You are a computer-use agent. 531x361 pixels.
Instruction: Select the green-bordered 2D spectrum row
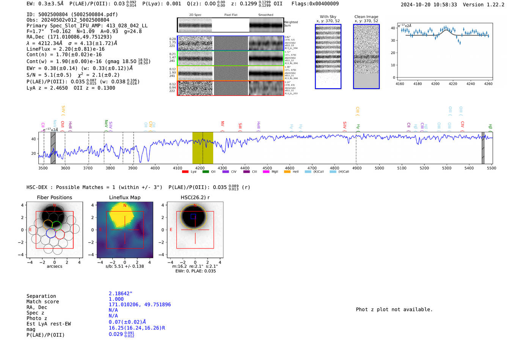231,58
